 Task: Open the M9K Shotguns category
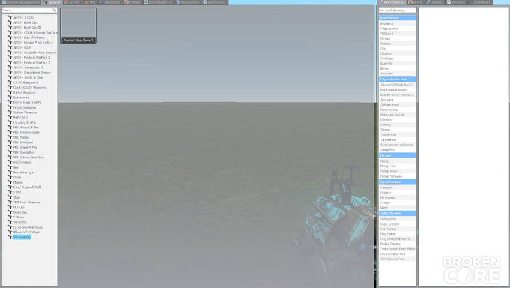pyautogui.click(x=23, y=143)
